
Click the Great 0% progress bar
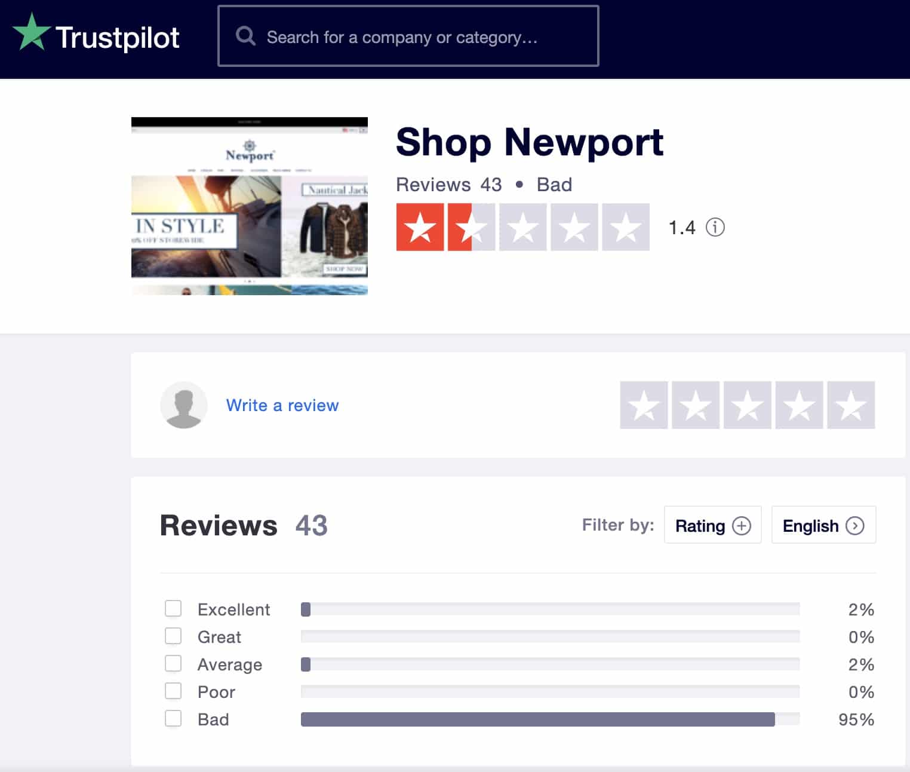tap(550, 636)
